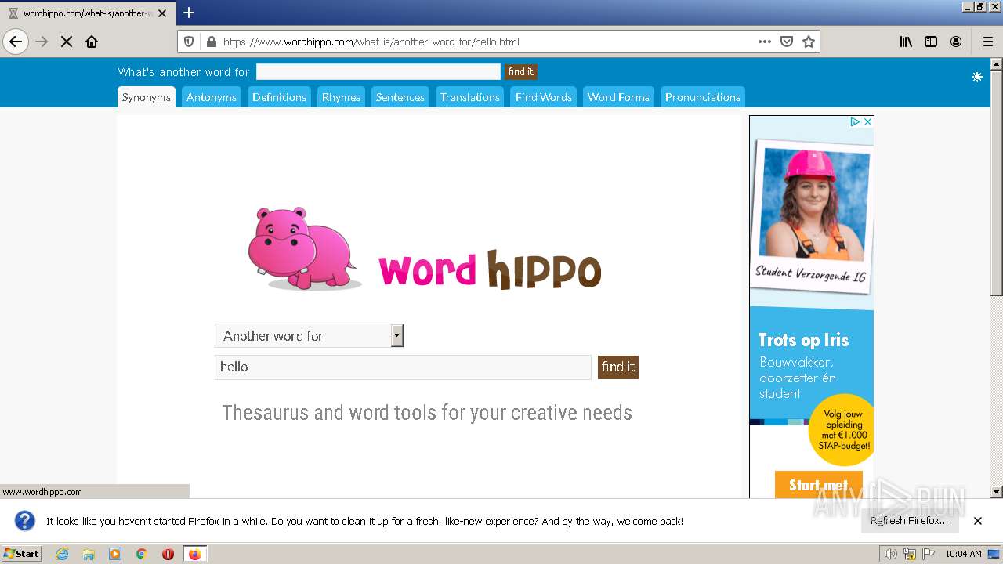The height and width of the screenshot is (564, 1003).
Task: Click the top 'find it' button
Action: [x=521, y=72]
